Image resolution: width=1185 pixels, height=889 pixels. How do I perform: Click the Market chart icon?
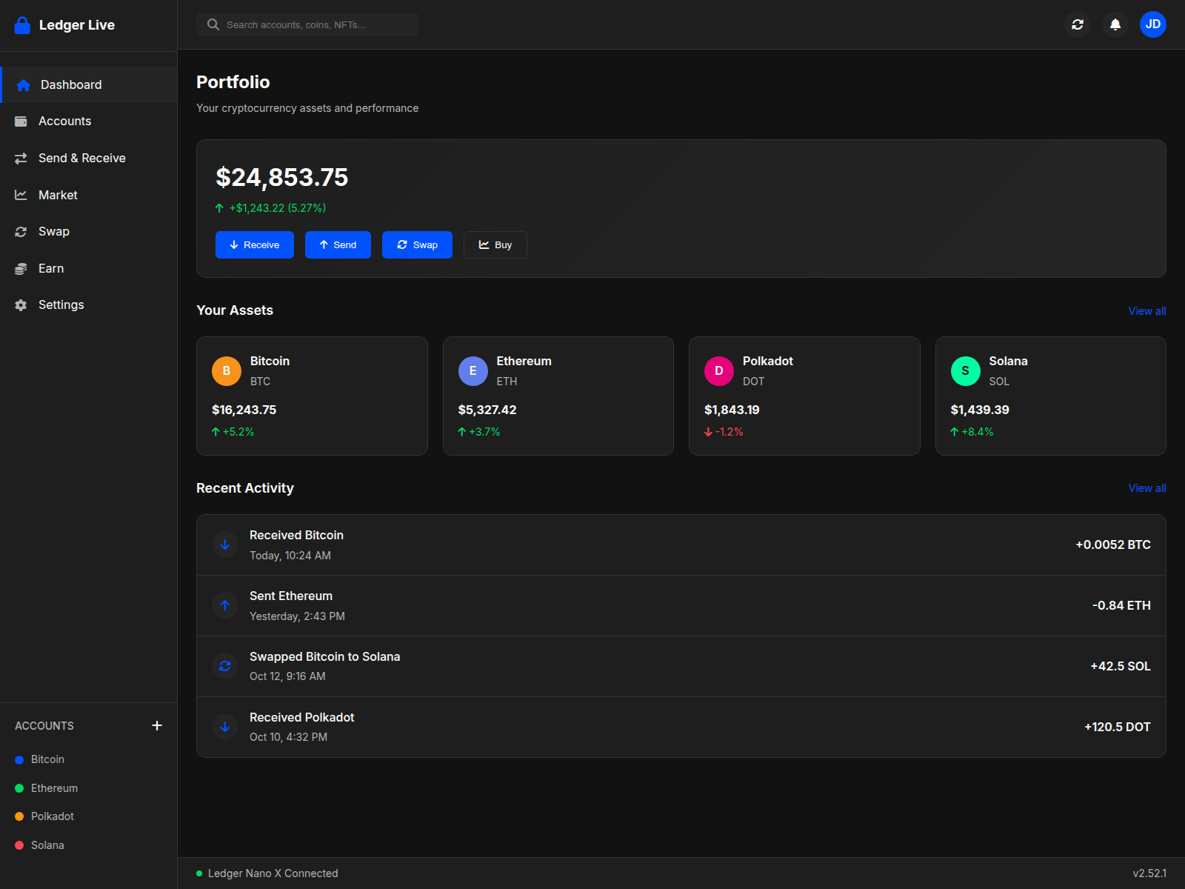point(21,195)
